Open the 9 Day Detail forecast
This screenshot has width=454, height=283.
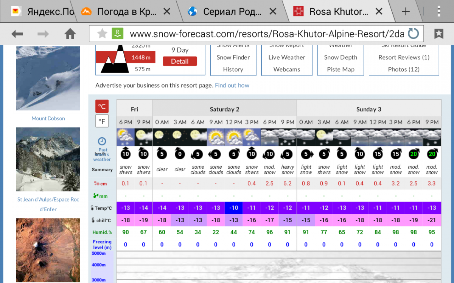[x=180, y=61]
